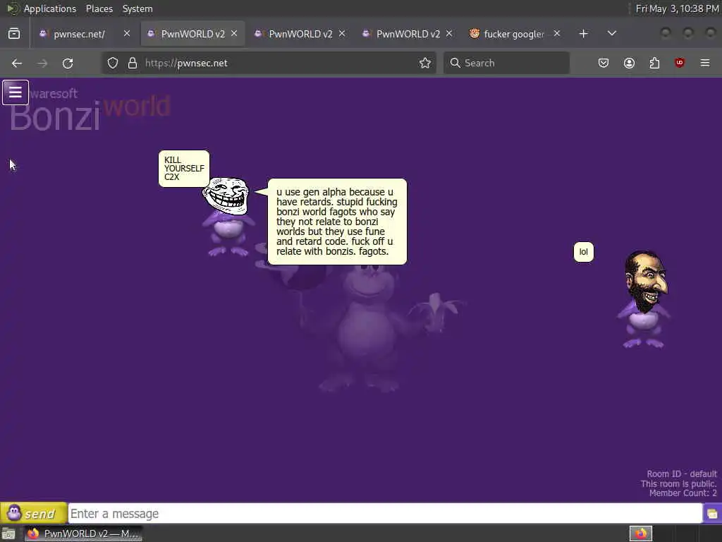Image resolution: width=722 pixels, height=542 pixels.
Task: Close the pwnsec.net/ tab
Action: [127, 34]
